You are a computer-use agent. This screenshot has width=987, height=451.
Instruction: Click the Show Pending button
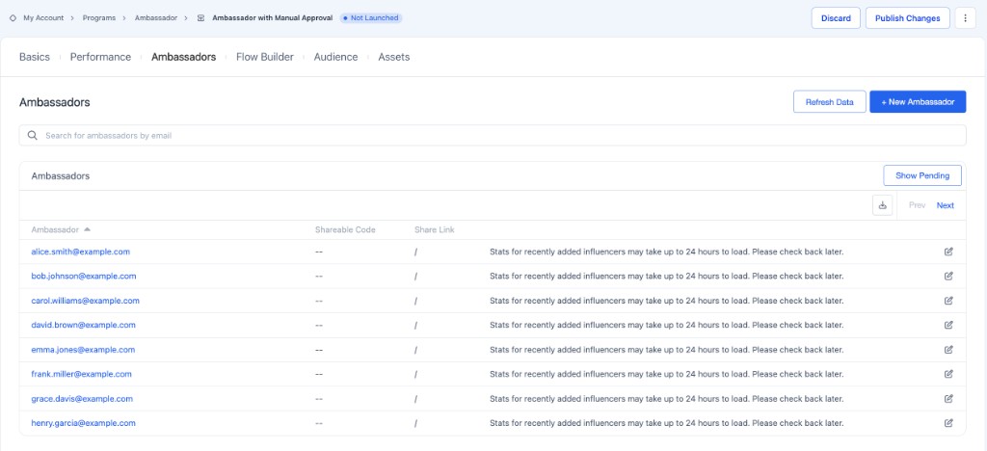tap(922, 175)
